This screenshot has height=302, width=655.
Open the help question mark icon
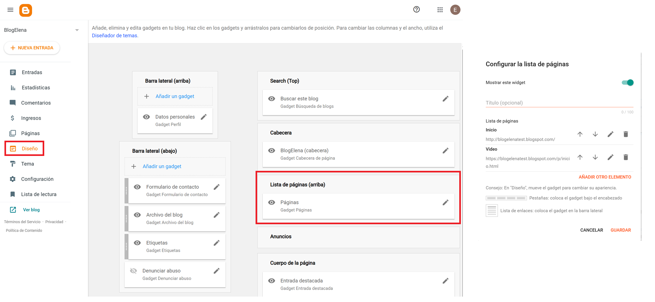(x=416, y=10)
